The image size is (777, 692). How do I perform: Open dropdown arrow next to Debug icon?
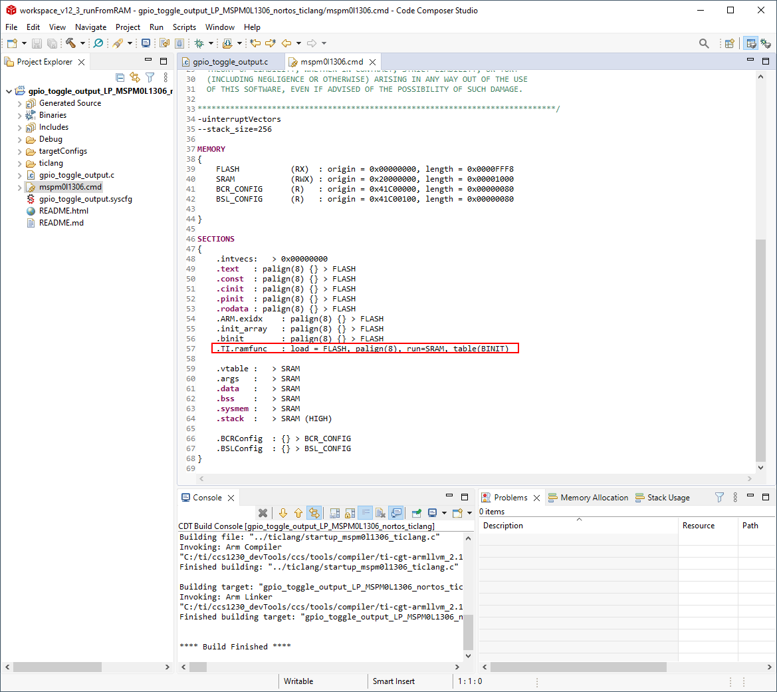tap(210, 43)
